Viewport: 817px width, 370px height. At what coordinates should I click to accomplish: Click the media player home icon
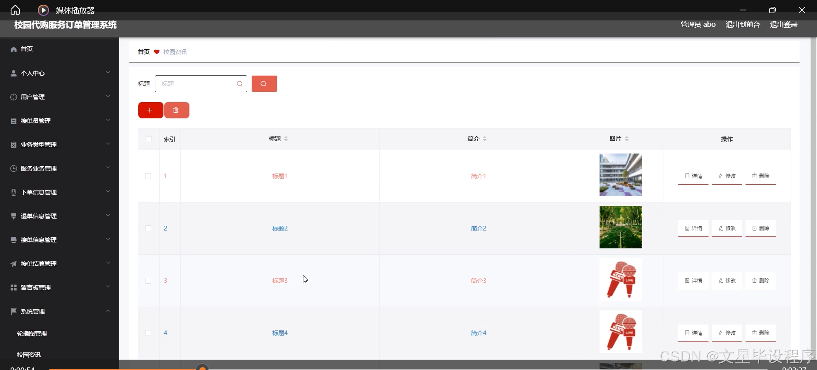15,10
